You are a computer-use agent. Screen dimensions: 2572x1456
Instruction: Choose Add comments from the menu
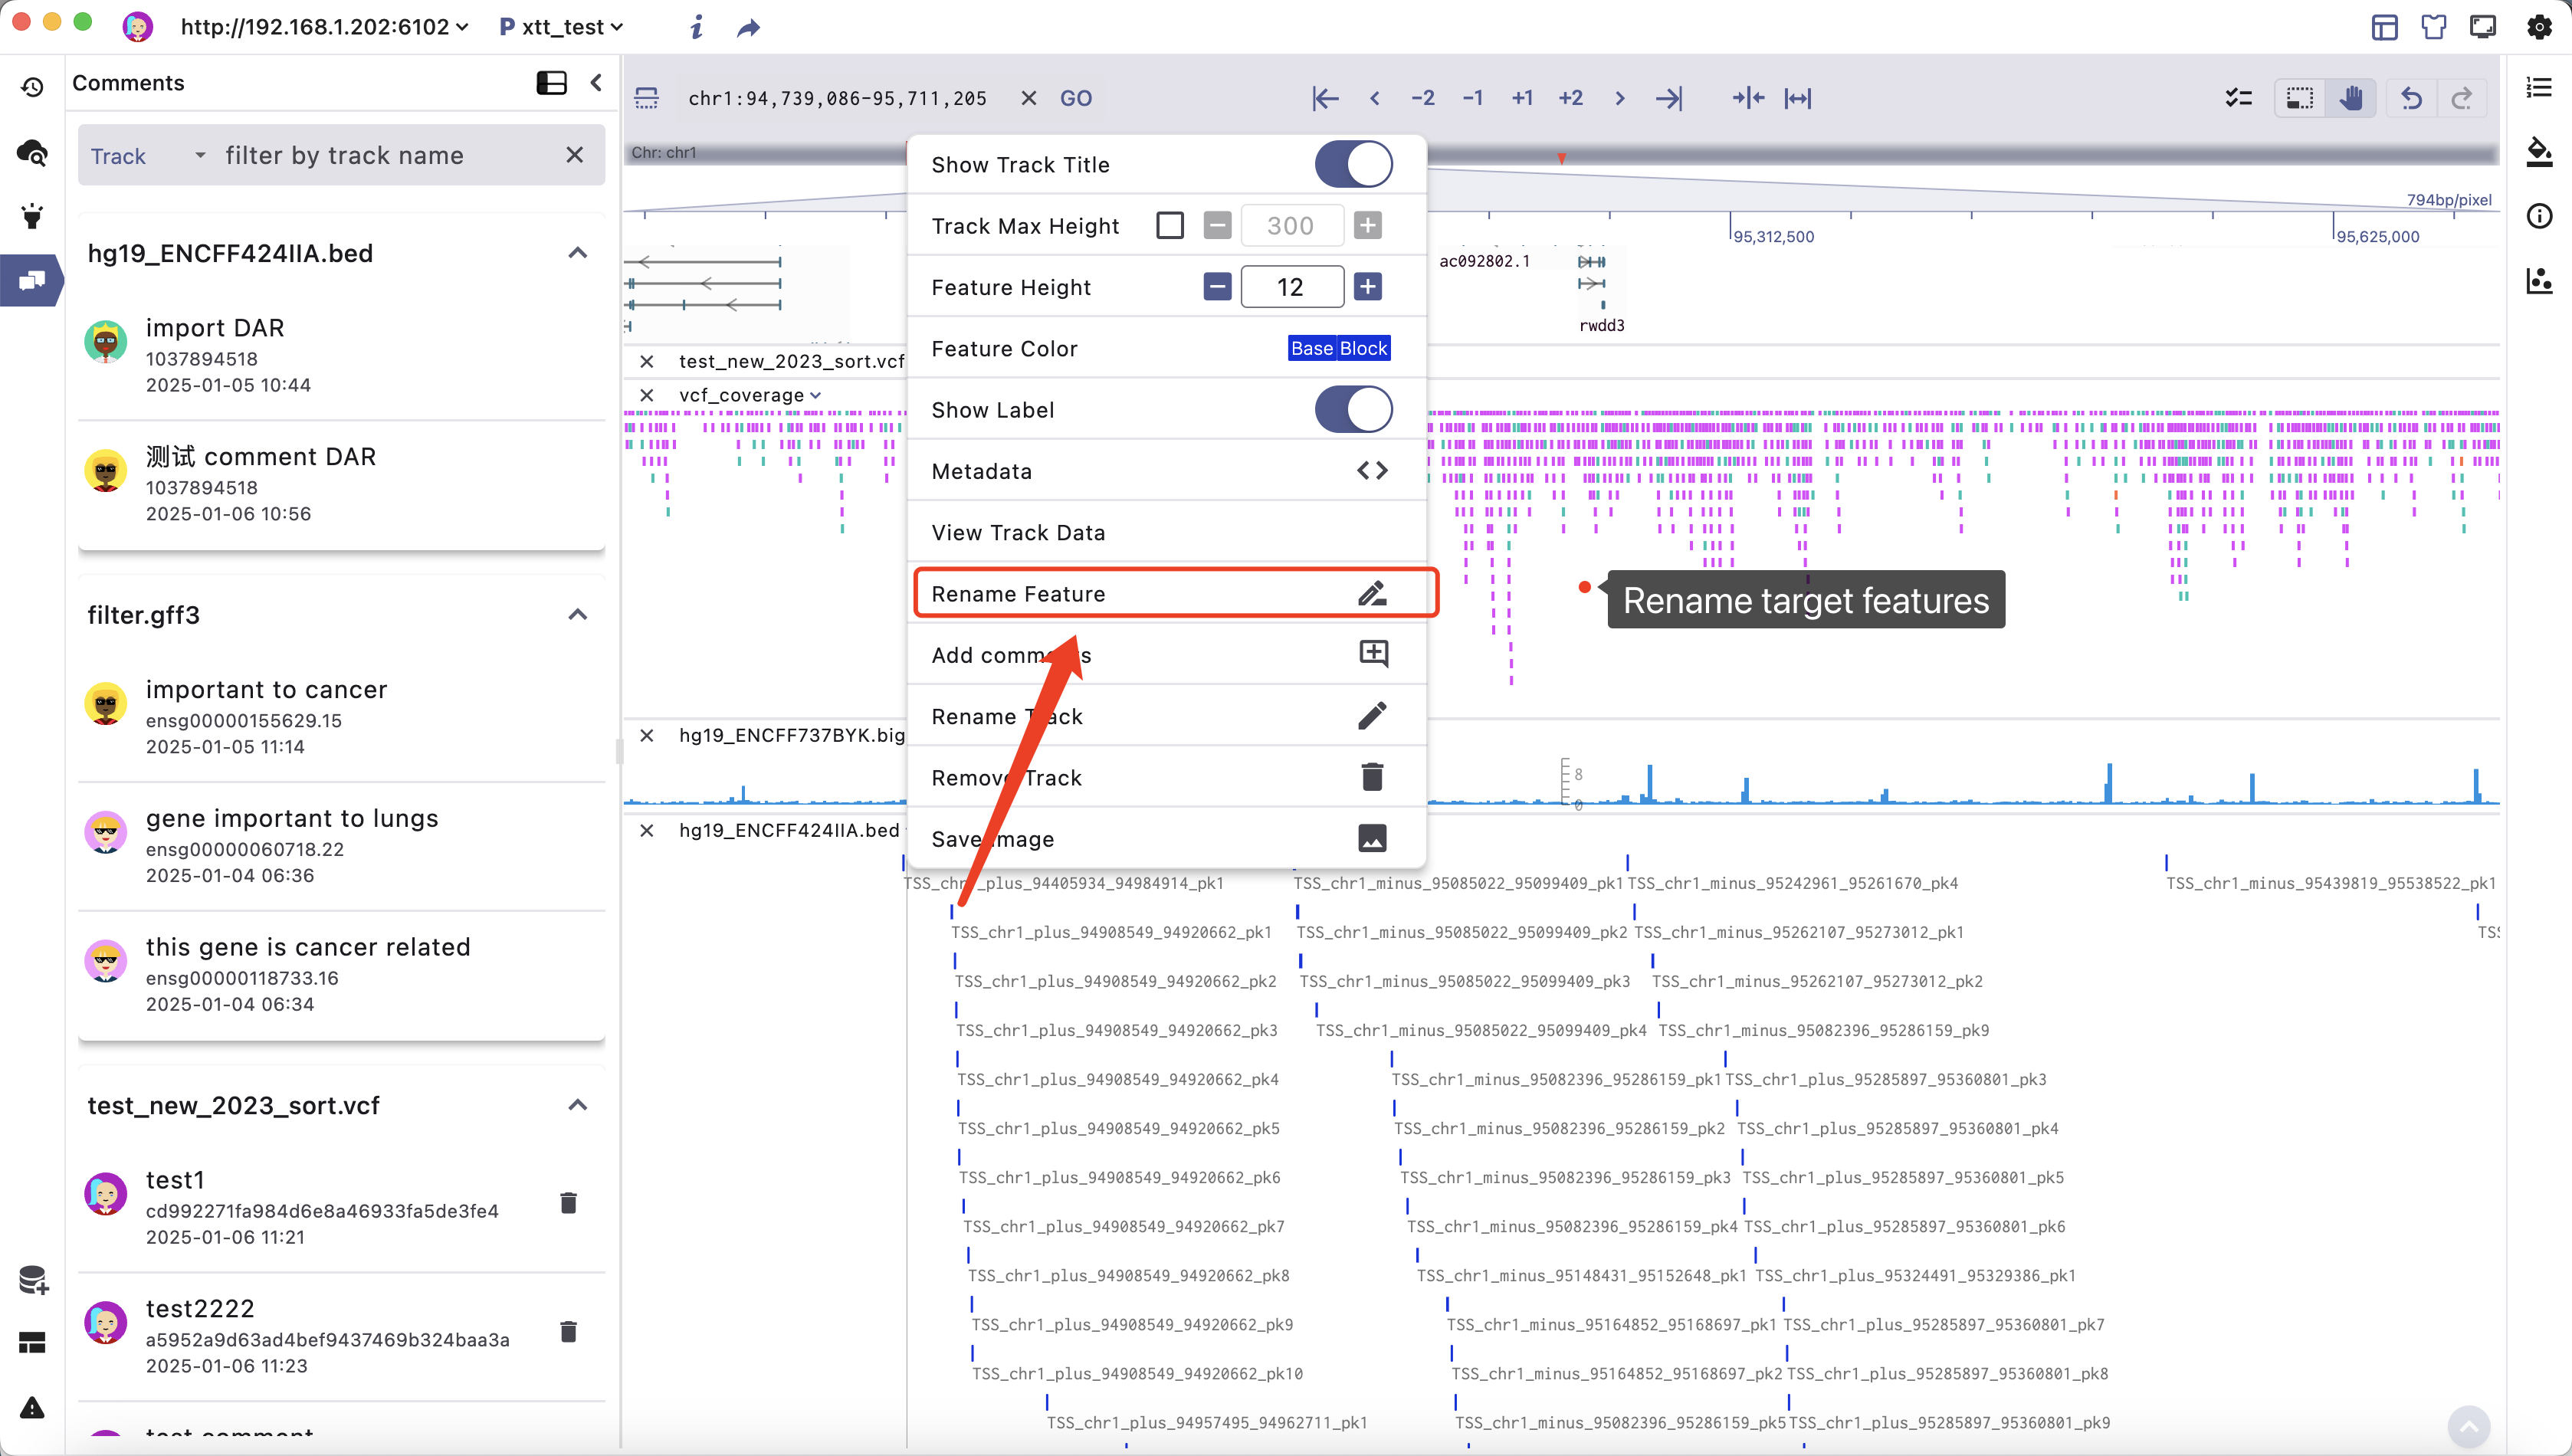pos(1166,655)
